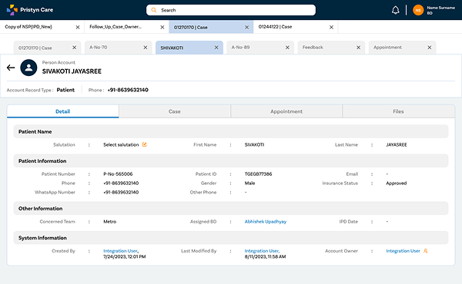Click the person account avatar icon
The image size is (462, 284).
pos(28,68)
